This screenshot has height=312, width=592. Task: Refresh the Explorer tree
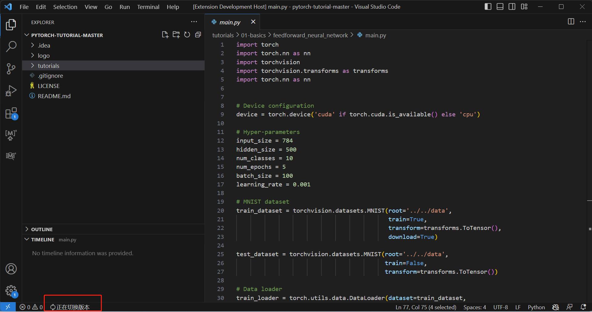tap(187, 35)
